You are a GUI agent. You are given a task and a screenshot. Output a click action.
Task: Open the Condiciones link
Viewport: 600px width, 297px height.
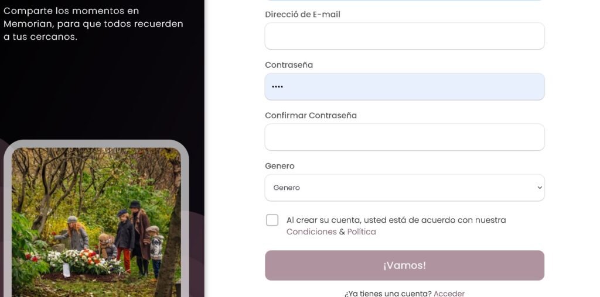pyautogui.click(x=312, y=232)
